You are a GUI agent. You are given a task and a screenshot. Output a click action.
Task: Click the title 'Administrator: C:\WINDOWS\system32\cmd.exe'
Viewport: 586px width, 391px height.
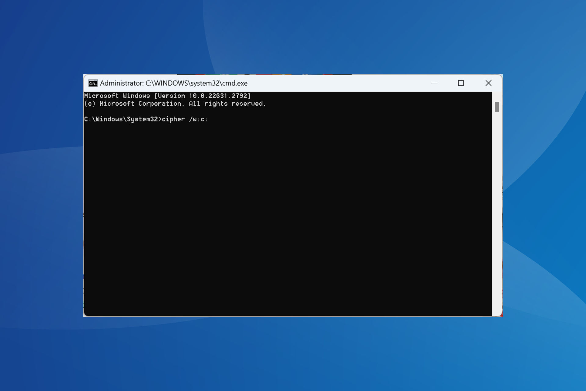pos(174,83)
